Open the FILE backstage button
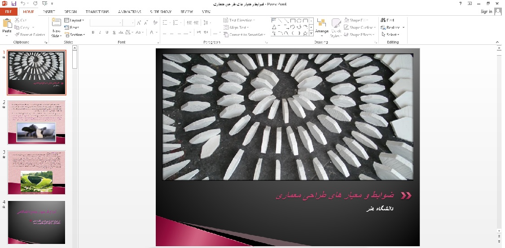Viewport: 505px width, 248px height. (9, 12)
